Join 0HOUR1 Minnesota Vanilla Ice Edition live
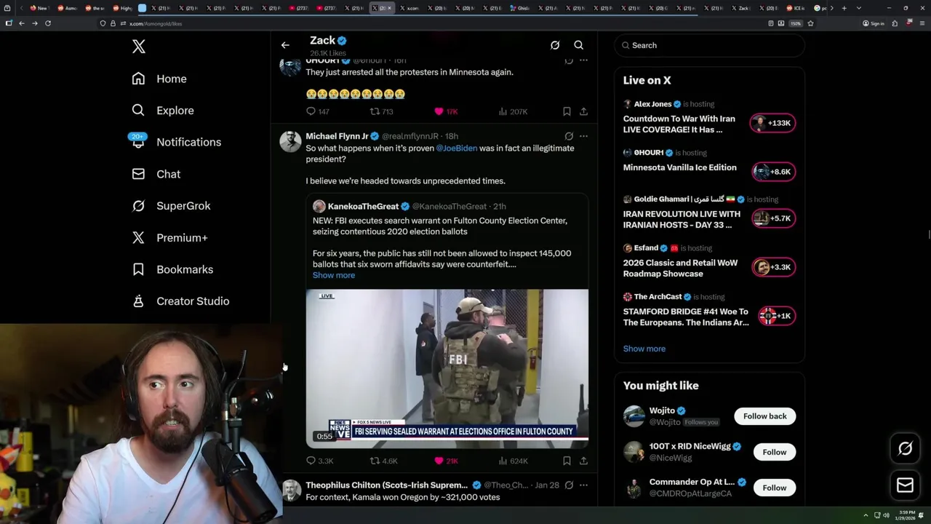The height and width of the screenshot is (524, 931). coord(773,172)
